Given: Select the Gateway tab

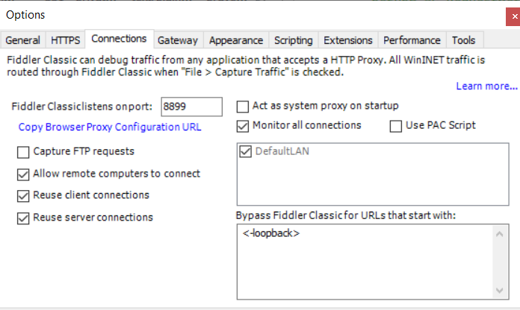Looking at the screenshot, I should pos(178,40).
